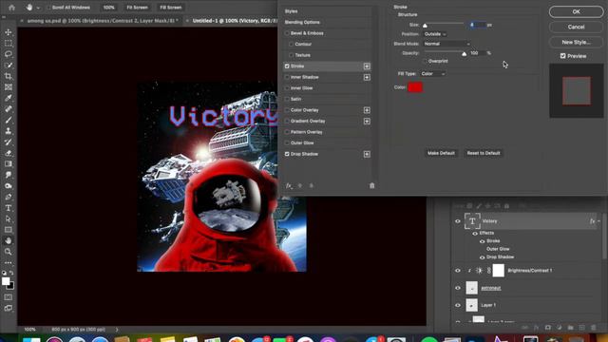Viewport: 608px width, 342px height.
Task: Click the Fit Screen button
Action: click(x=137, y=8)
